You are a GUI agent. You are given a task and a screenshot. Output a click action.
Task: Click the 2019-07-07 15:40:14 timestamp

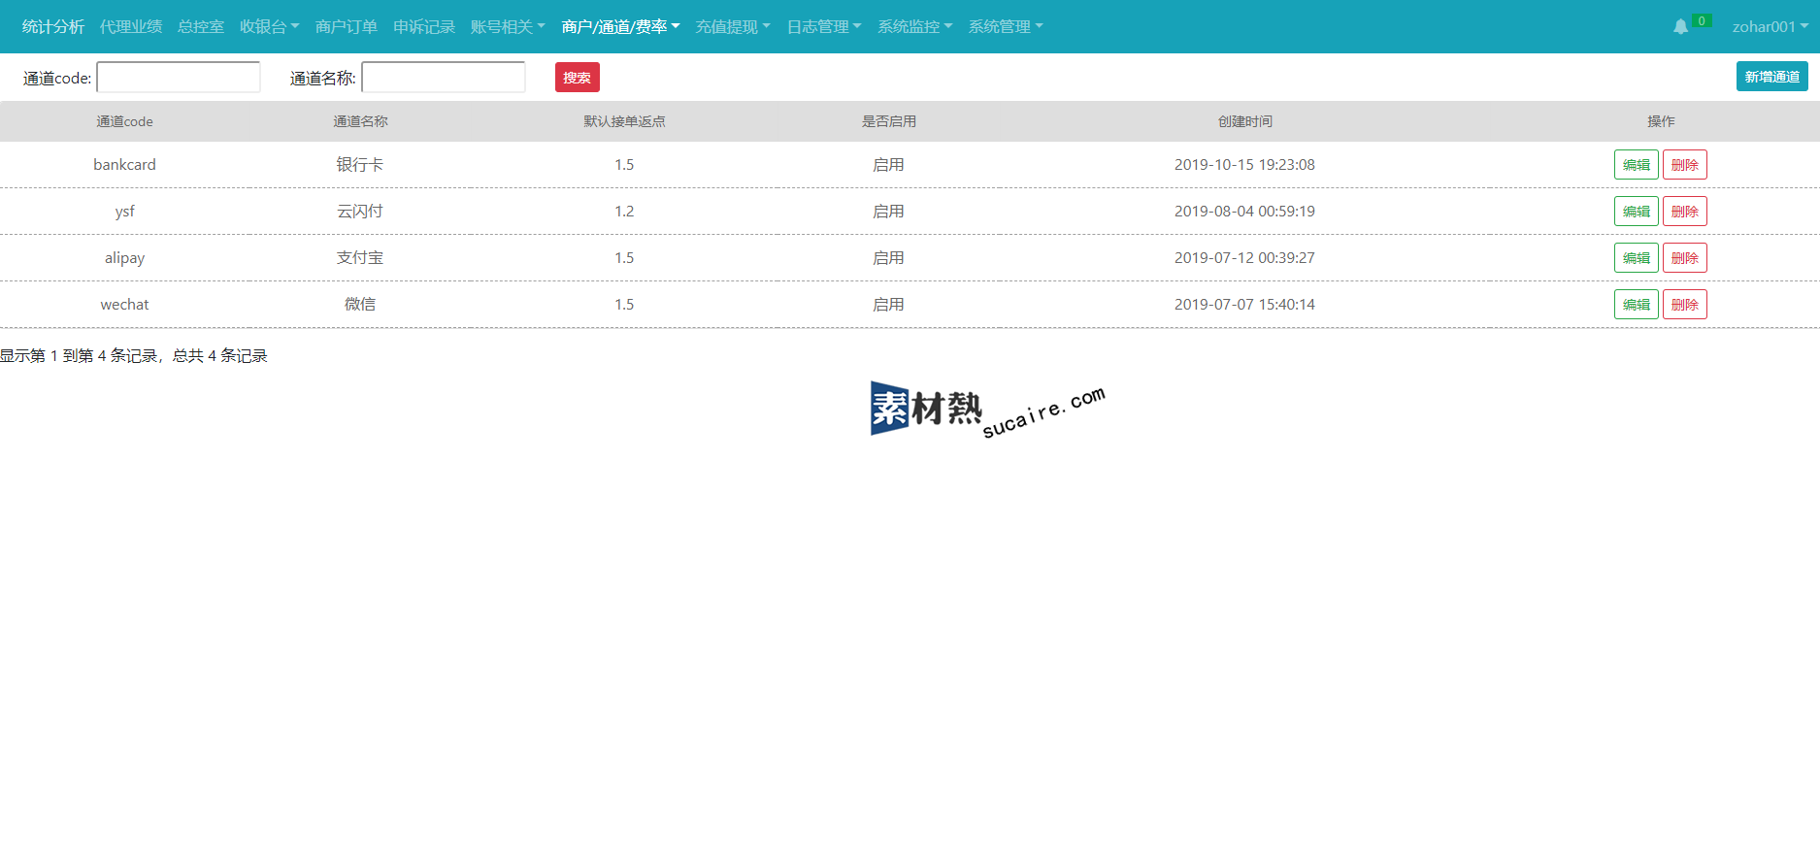(x=1244, y=305)
